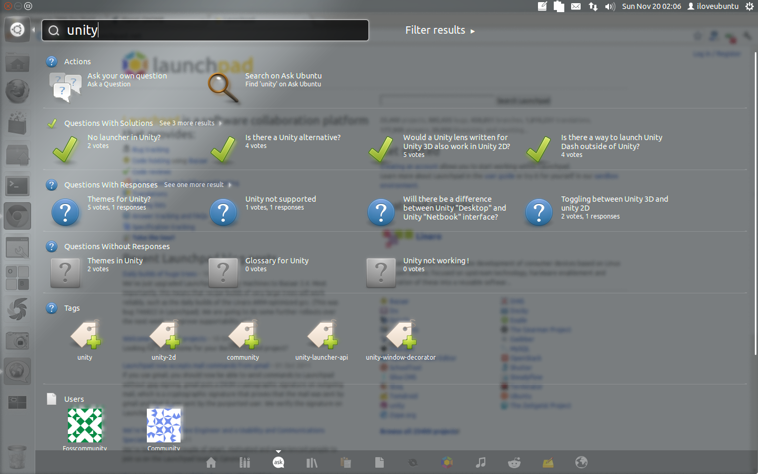Launch Chromium from the launcher
Image resolution: width=758 pixels, height=474 pixels.
pos(17,216)
